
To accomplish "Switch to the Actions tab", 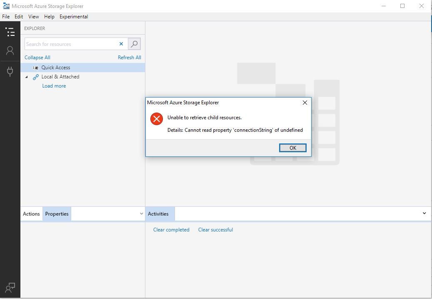I will click(x=31, y=214).
